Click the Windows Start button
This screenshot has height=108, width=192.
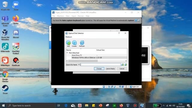pos(3,105)
